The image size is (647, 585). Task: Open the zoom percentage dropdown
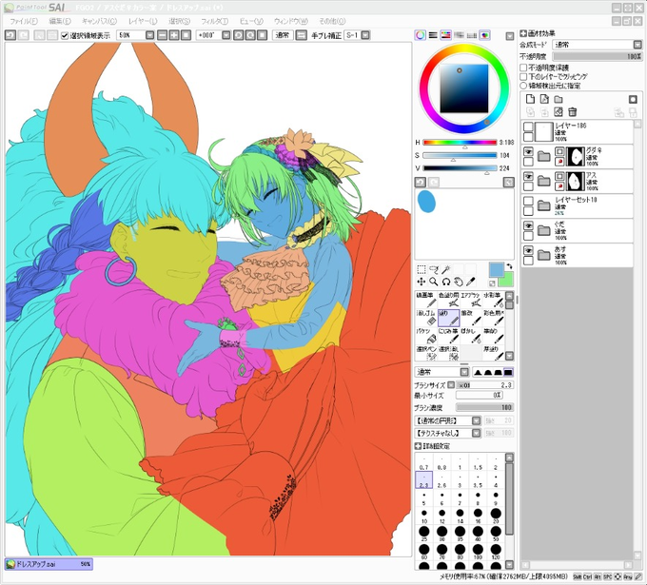[x=149, y=35]
